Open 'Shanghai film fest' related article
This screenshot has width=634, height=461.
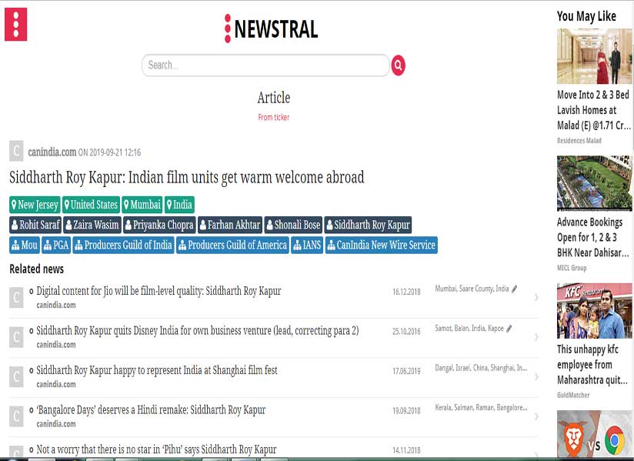[157, 370]
